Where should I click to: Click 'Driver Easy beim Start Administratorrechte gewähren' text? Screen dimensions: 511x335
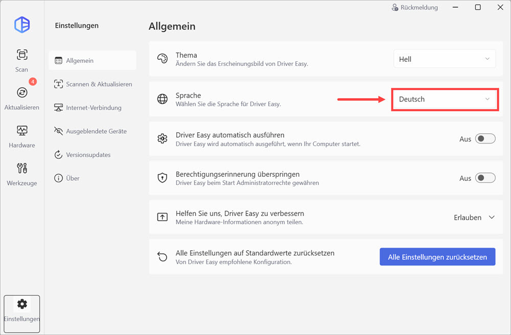247,183
